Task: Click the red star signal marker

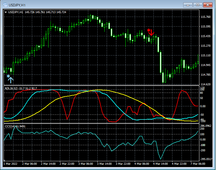Action: pyautogui.click(x=149, y=30)
